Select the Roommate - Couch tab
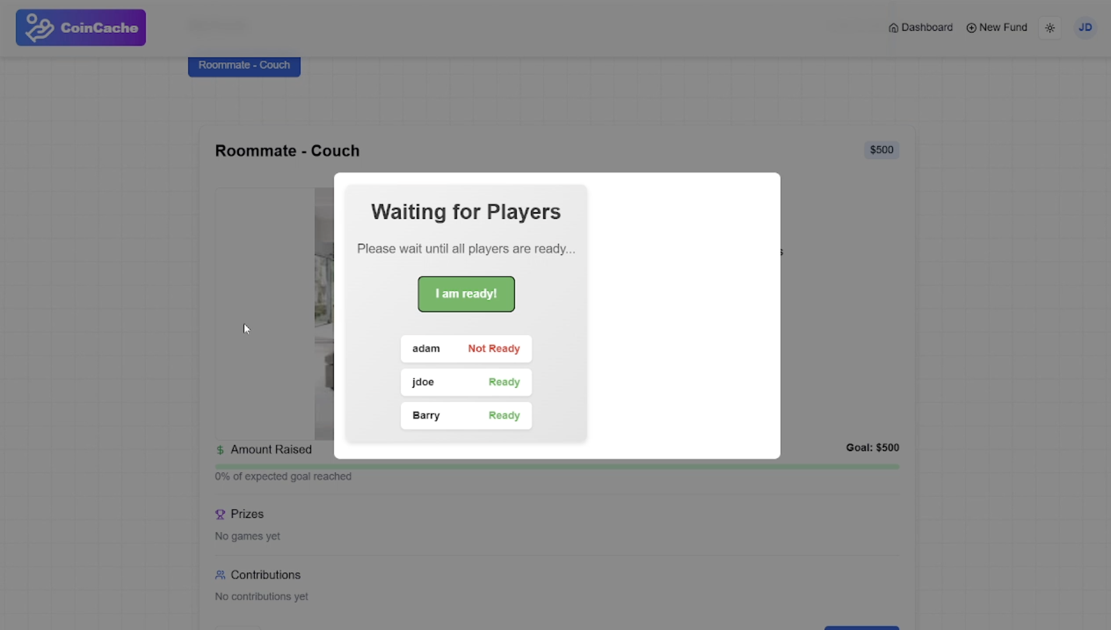Viewport: 1111px width, 630px height. click(x=244, y=65)
